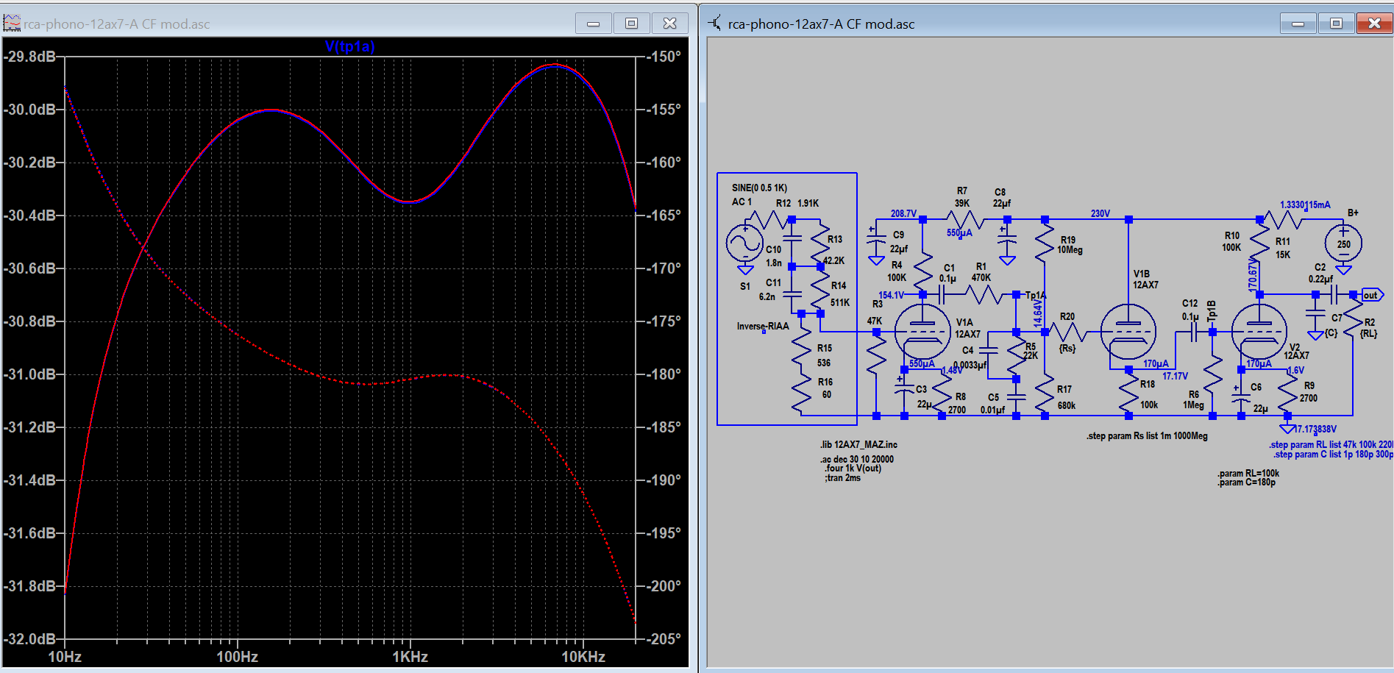Click the .param RL=100k directive
The image size is (1394, 673).
[x=1248, y=473]
